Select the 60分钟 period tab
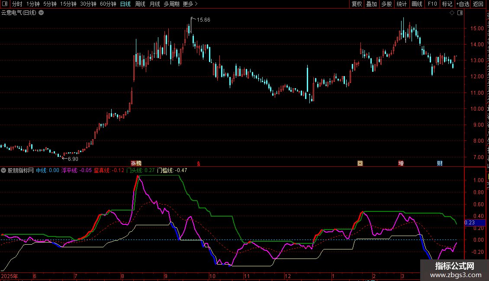Image resolution: width=489 pixels, height=281 pixels. click(x=108, y=4)
